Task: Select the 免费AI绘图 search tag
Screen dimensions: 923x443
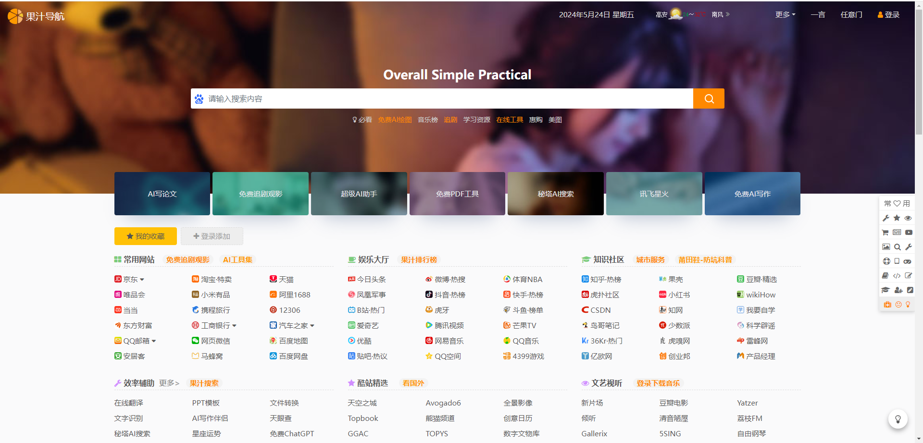Action: 395,120
